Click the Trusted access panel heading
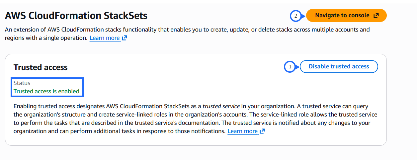Viewport: 417px width, 160px height. pos(41,67)
